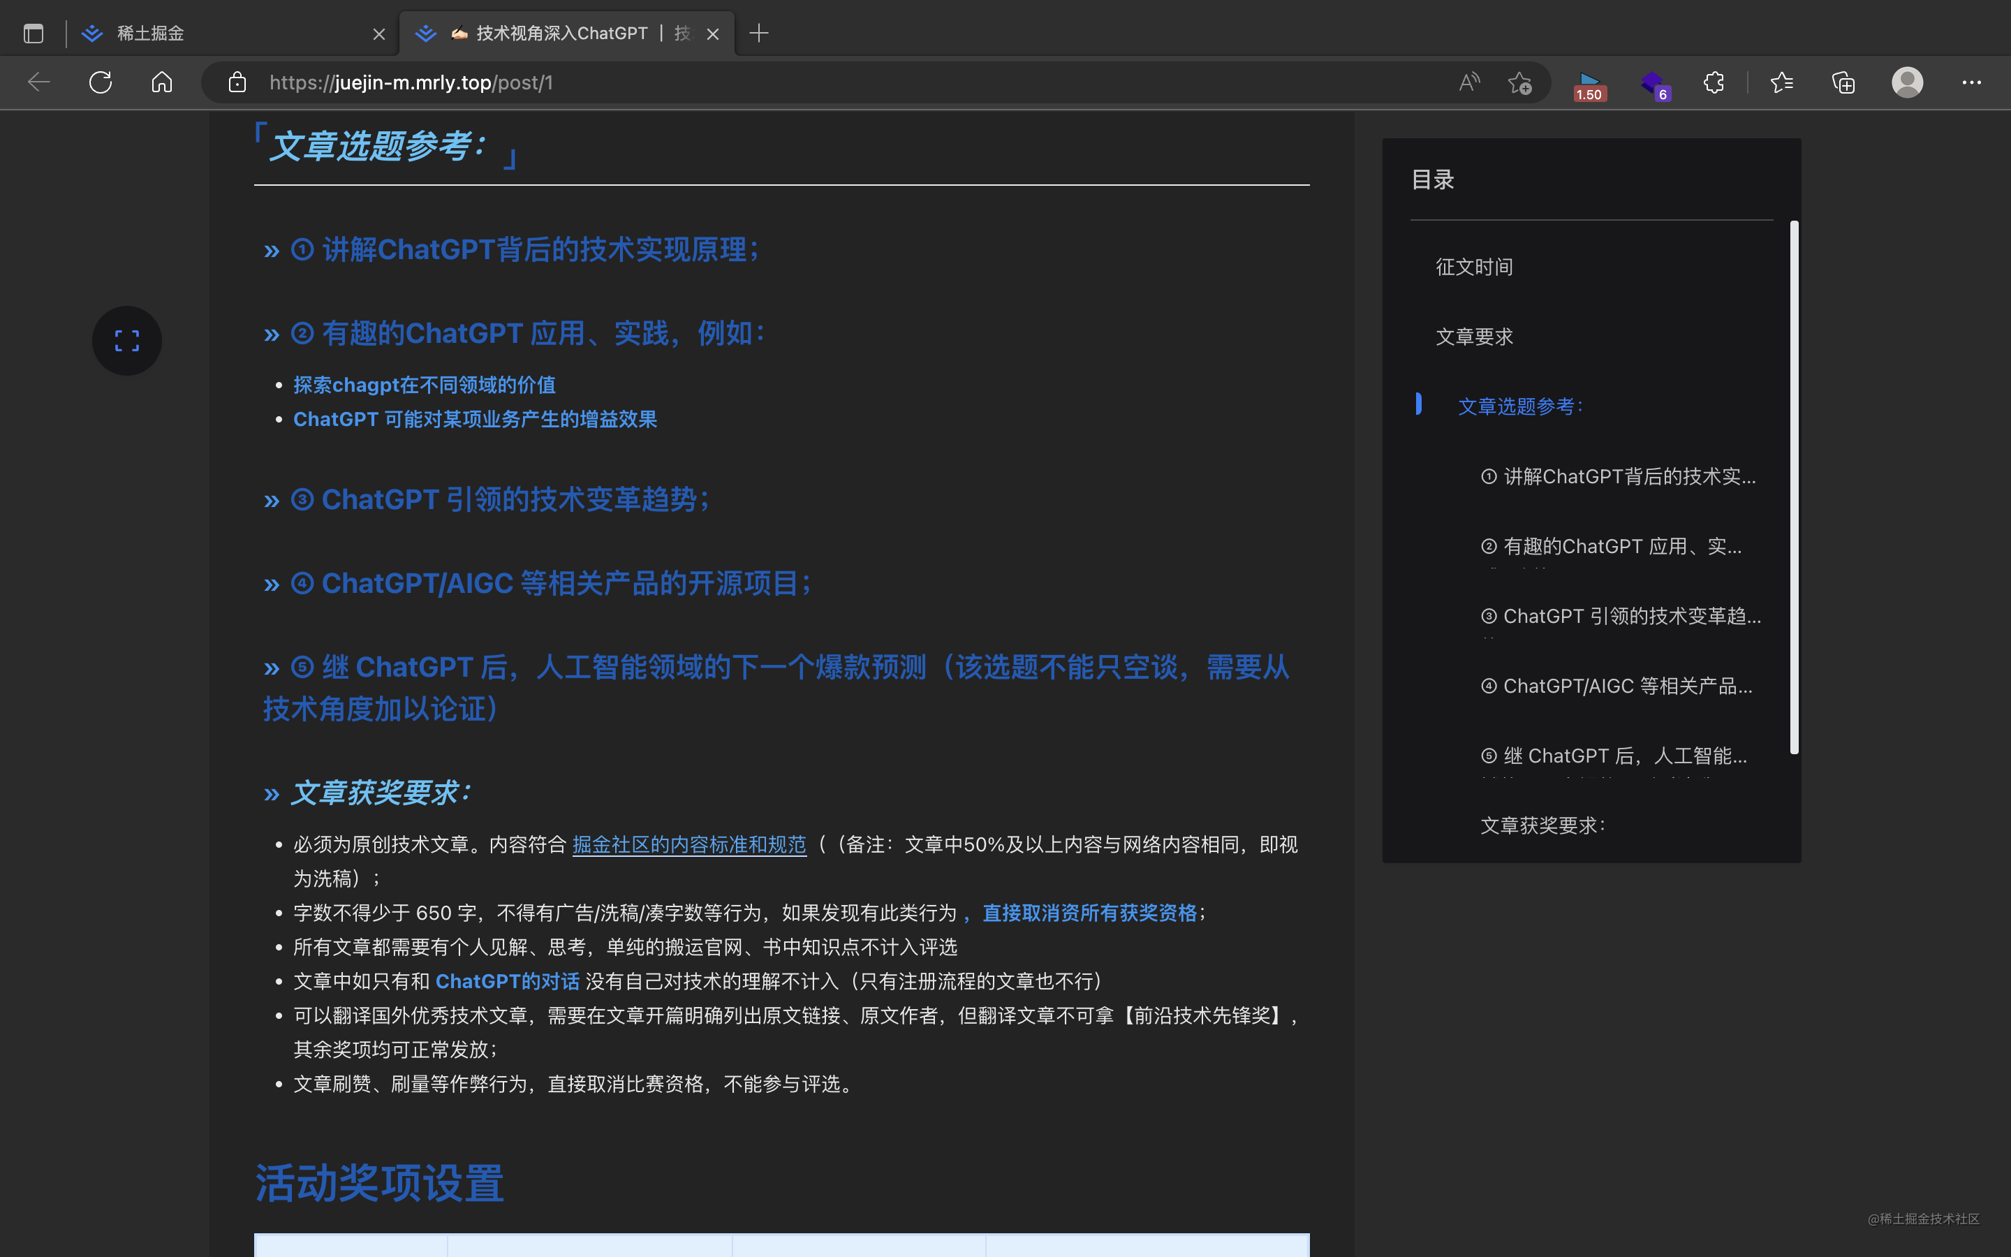Open ④ ChatGPT/AIGC 等相关产品 in contents
Viewport: 2011px width, 1257px height.
[x=1616, y=686]
